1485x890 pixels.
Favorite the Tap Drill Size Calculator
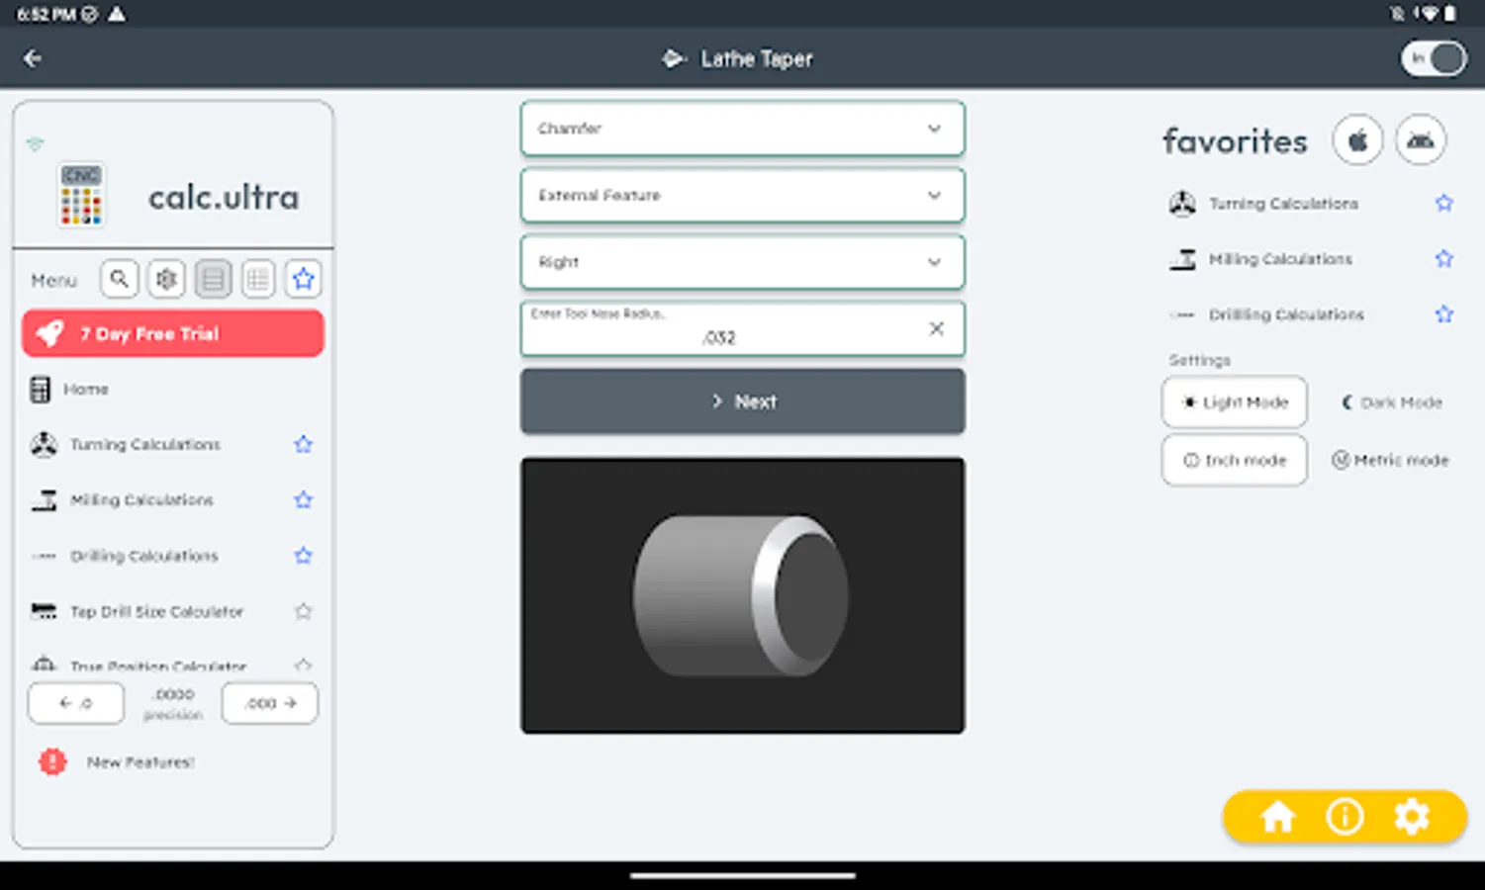pyautogui.click(x=304, y=611)
